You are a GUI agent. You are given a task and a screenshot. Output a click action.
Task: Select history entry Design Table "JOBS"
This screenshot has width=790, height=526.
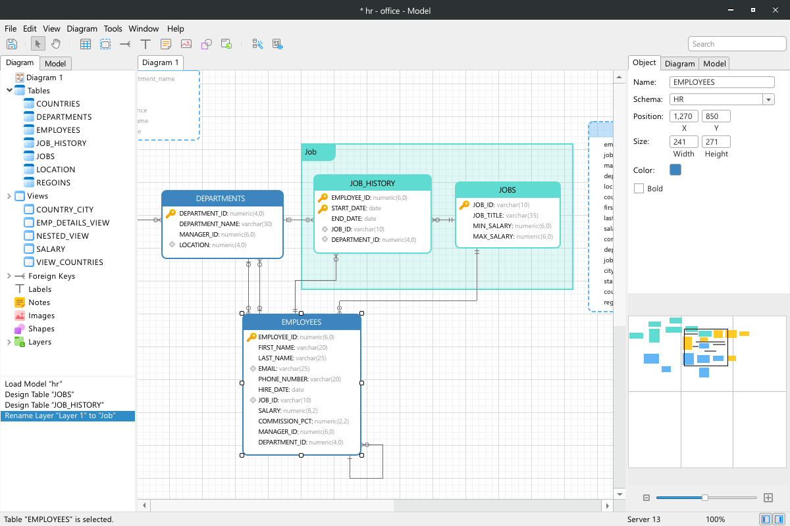(67, 394)
